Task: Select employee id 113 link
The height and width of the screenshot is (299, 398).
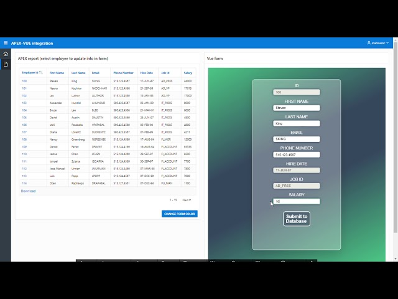Action: pos(24,176)
